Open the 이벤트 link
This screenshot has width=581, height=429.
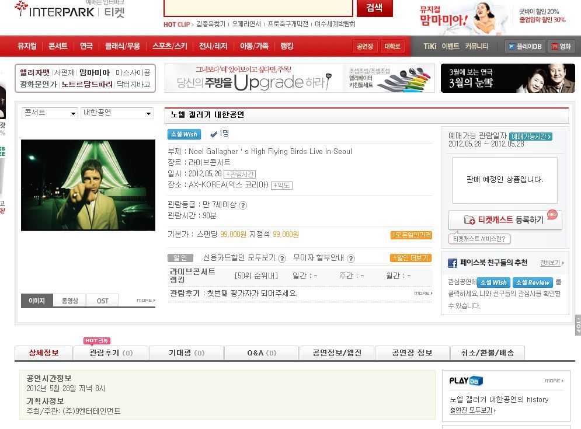(x=451, y=46)
